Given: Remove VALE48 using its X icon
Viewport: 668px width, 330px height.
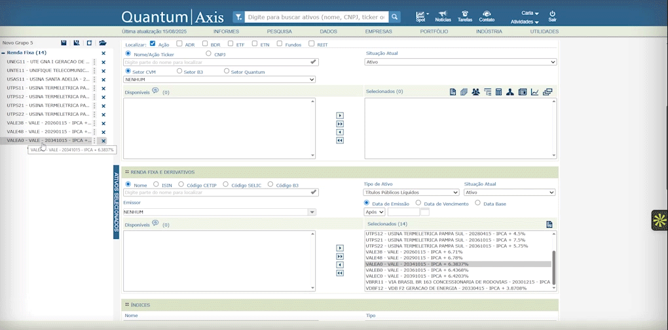Looking at the screenshot, I should pos(103,132).
